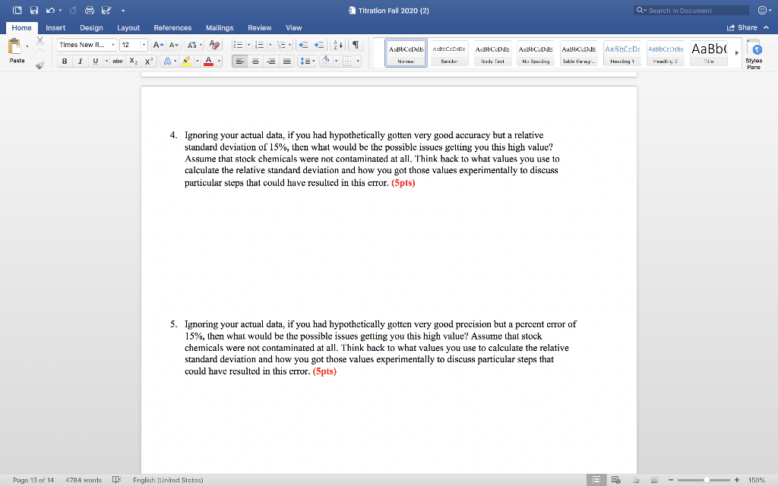Enable strikethrough formatting
778x486 pixels.
pos(119,61)
